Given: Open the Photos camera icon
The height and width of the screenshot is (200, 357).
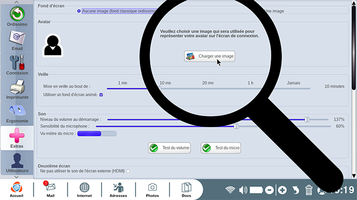Looking at the screenshot, I should coord(152,190).
